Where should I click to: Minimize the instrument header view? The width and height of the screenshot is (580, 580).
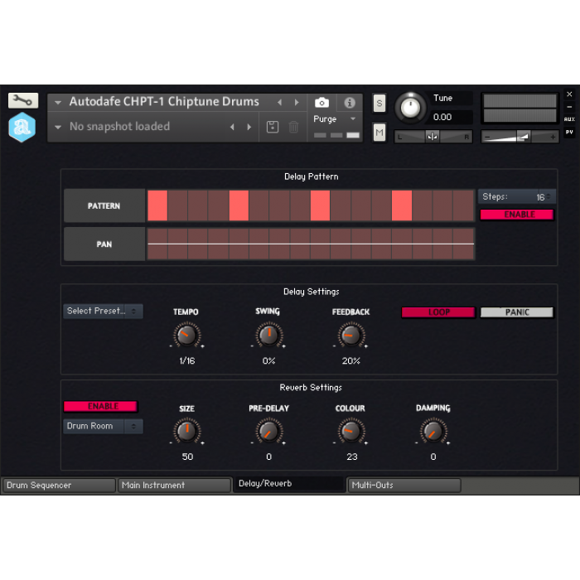(x=569, y=107)
